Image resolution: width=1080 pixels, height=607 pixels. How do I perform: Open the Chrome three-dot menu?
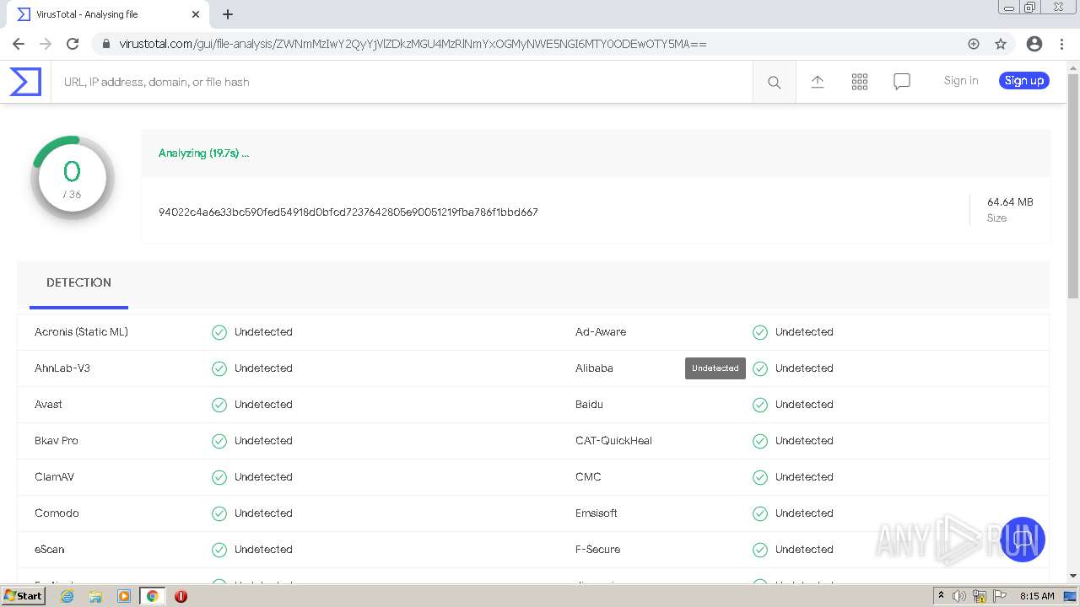click(x=1061, y=44)
